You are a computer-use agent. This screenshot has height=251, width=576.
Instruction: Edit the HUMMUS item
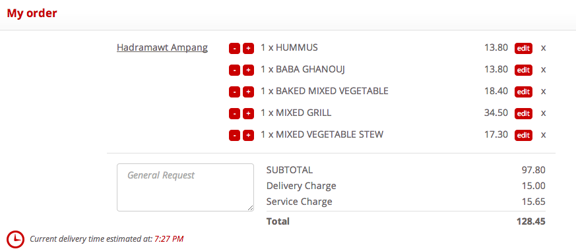pos(523,48)
